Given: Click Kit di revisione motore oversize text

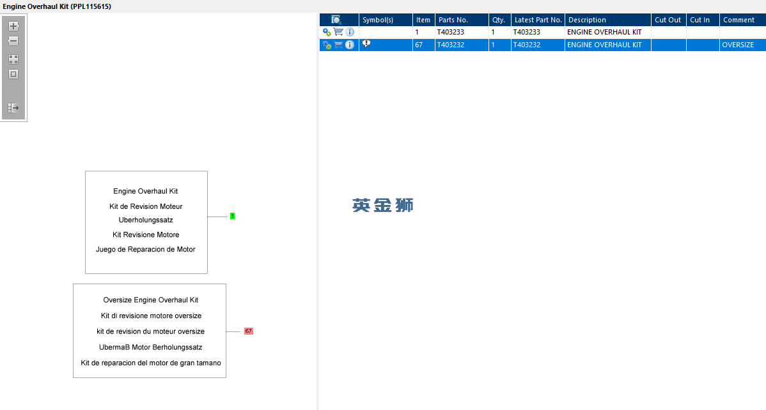Looking at the screenshot, I should pos(151,315).
